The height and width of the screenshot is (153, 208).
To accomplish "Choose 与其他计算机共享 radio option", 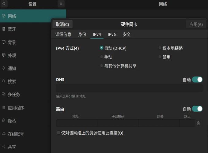I will pyautogui.click(x=102, y=66).
